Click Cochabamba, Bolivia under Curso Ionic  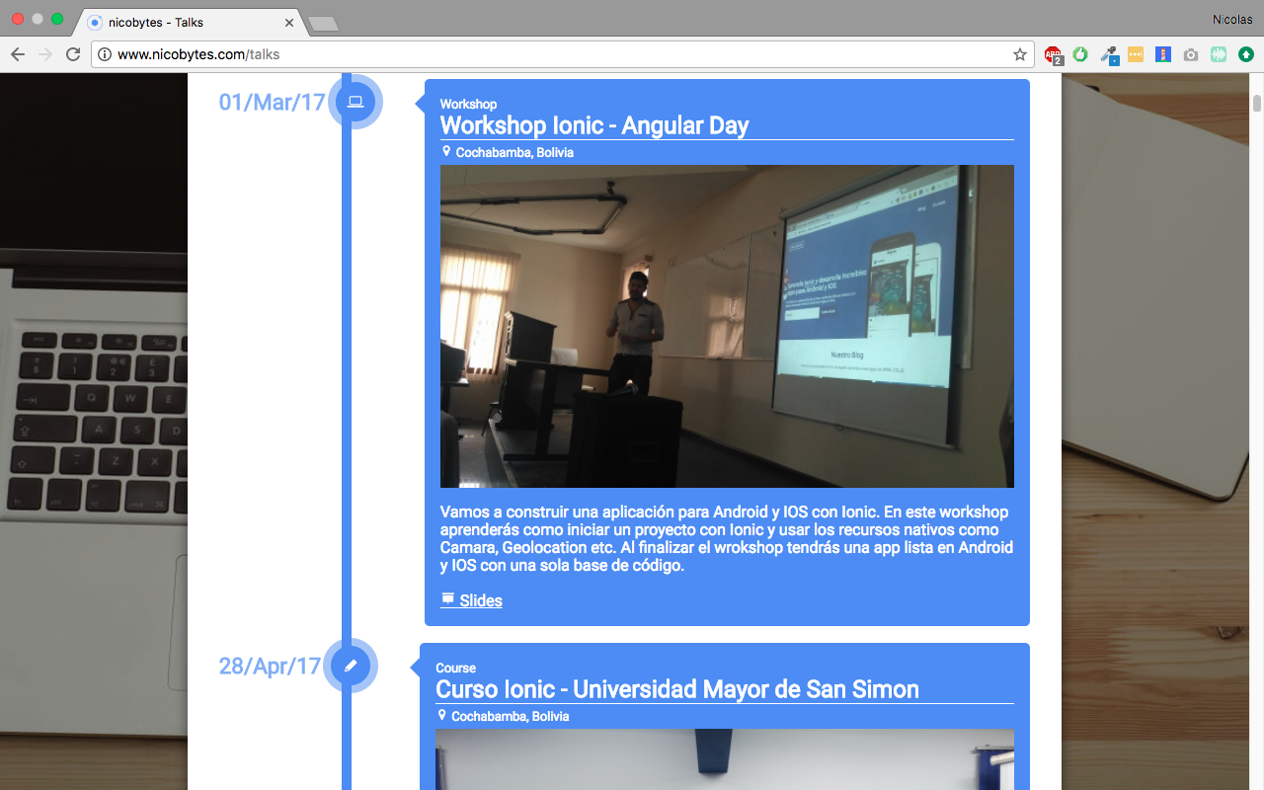point(511,716)
